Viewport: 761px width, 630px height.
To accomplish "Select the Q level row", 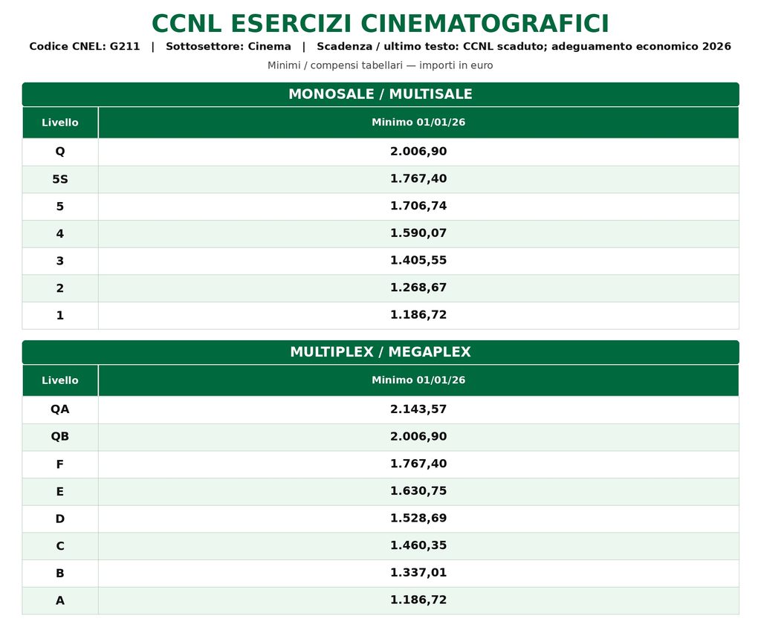I will coord(380,152).
